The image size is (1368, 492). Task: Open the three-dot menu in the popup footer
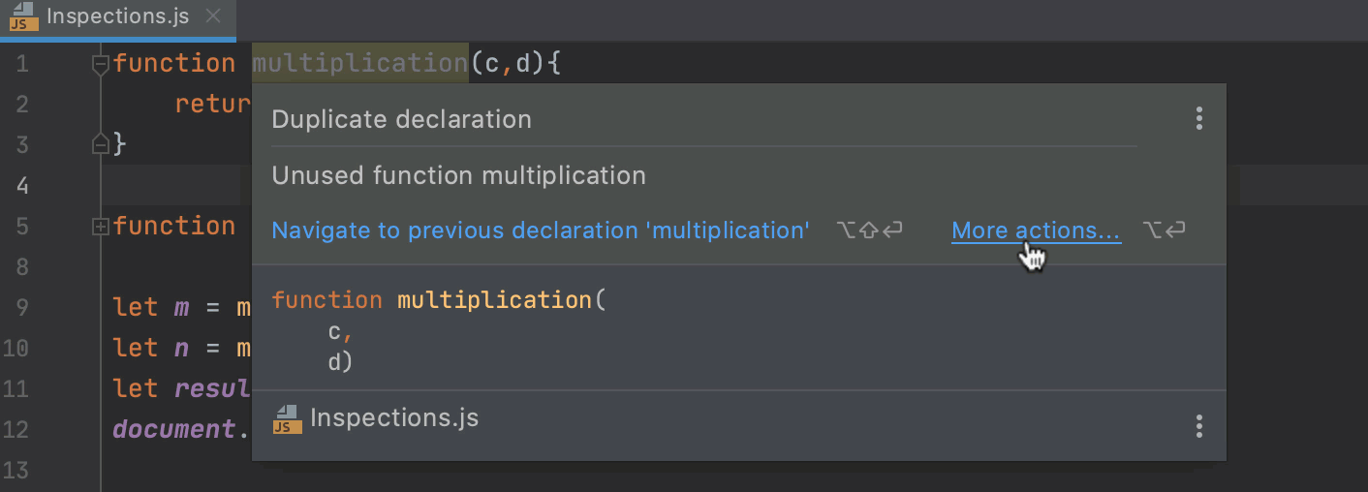click(x=1199, y=426)
